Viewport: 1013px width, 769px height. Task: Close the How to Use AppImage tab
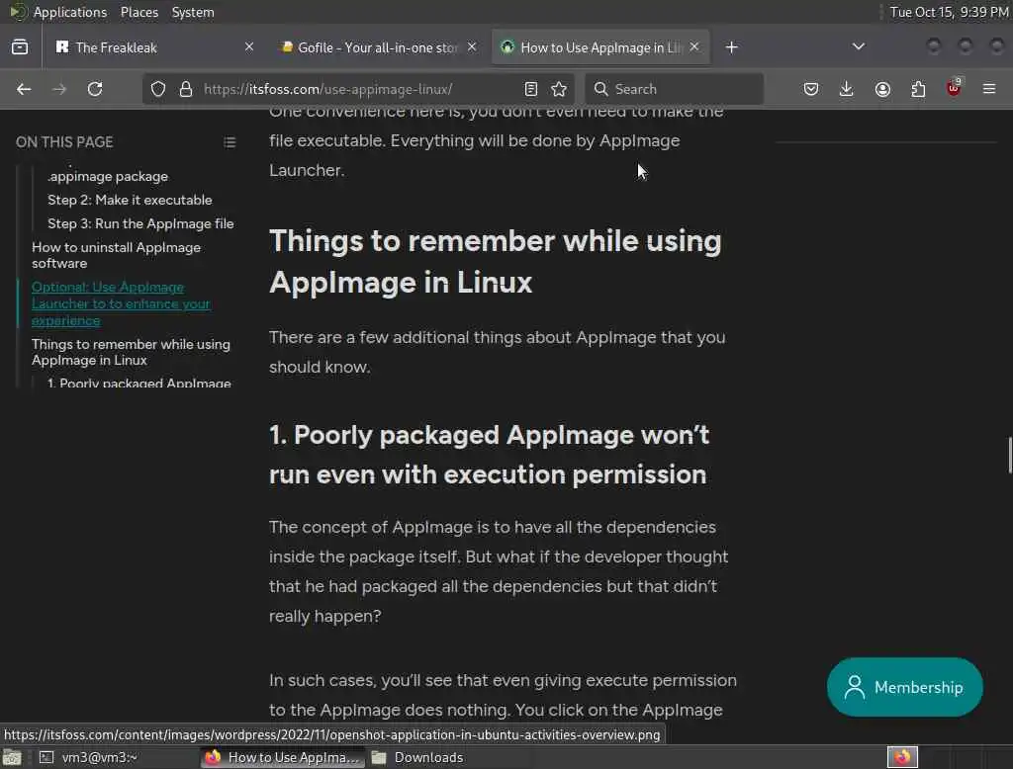click(694, 46)
